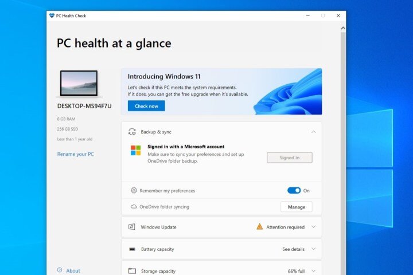Click the Manage OneDrive button
The width and height of the screenshot is (413, 275).
pyautogui.click(x=297, y=207)
